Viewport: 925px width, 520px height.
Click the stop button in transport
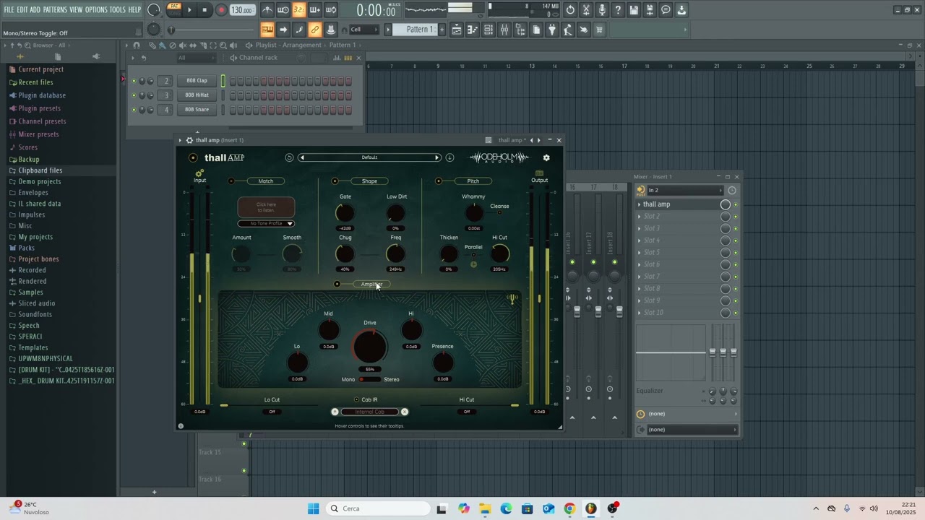pyautogui.click(x=205, y=10)
